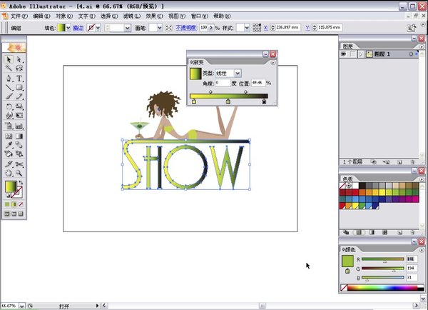This screenshot has height=310, width=428.
Task: Select the Symbol Sprayer tool
Action: click(x=9, y=126)
